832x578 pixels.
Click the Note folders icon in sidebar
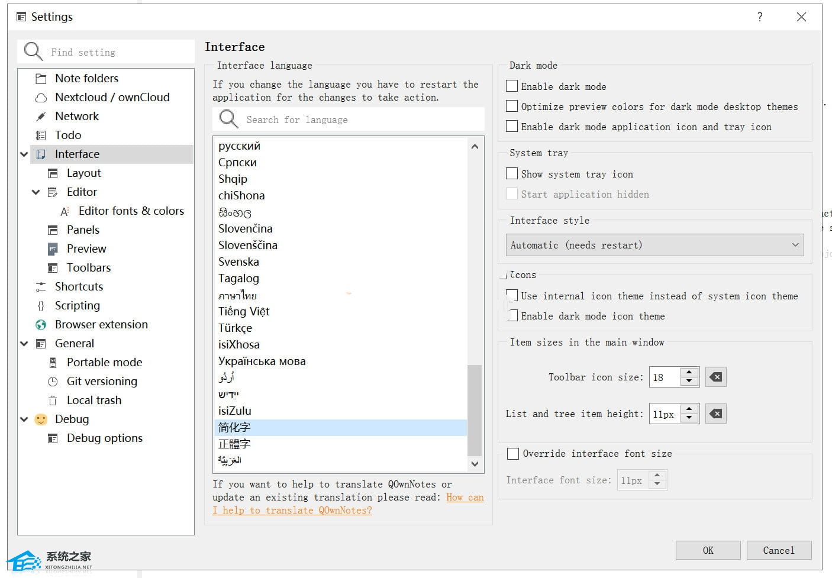41,79
